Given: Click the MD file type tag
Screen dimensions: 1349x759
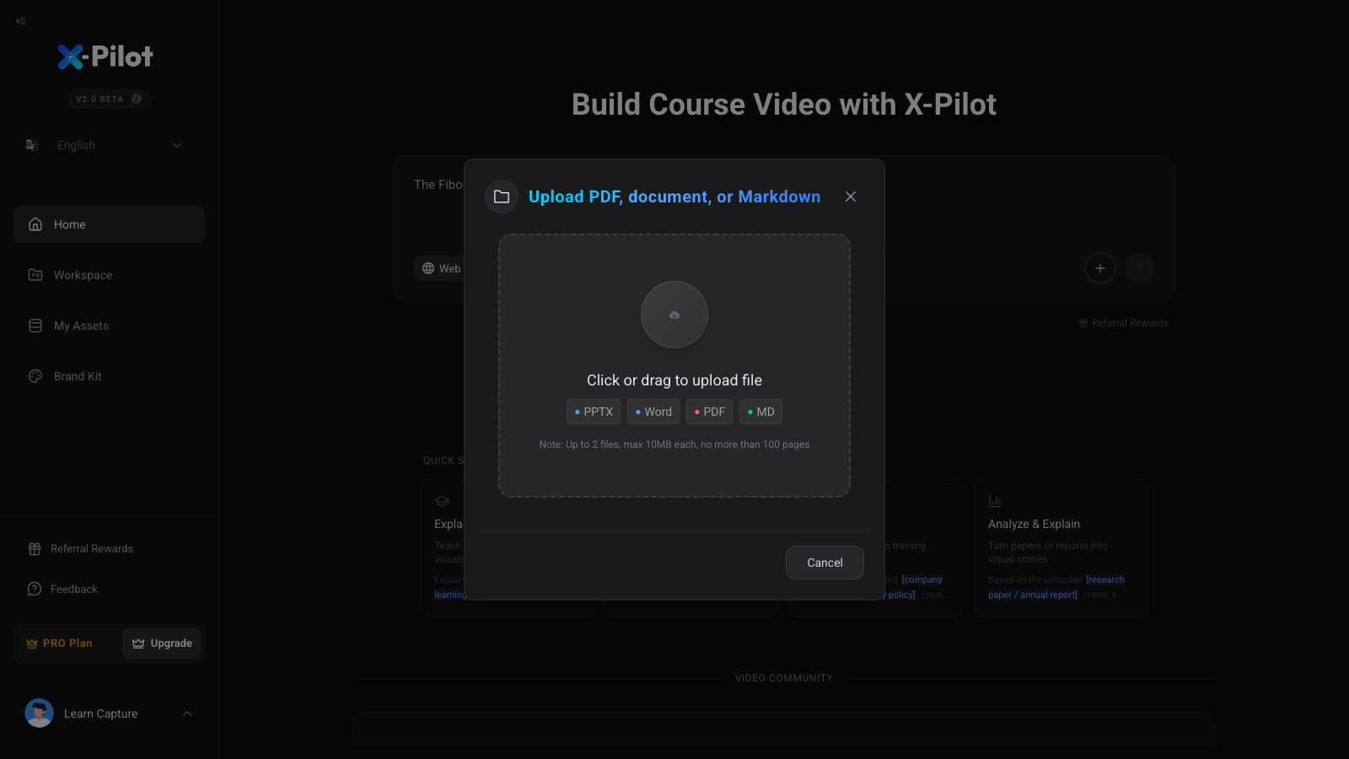Looking at the screenshot, I should [760, 412].
